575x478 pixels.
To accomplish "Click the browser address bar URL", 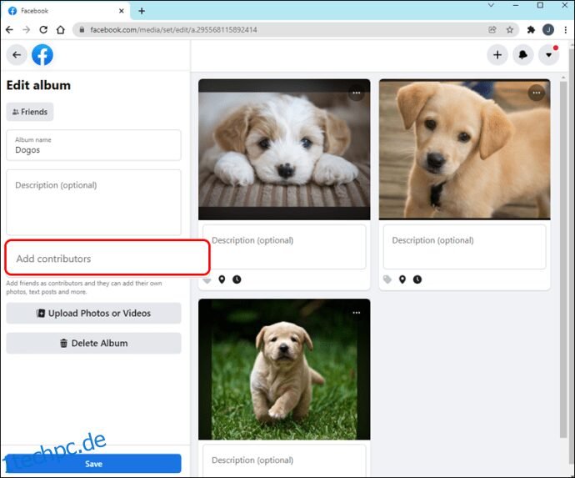I will (173, 30).
